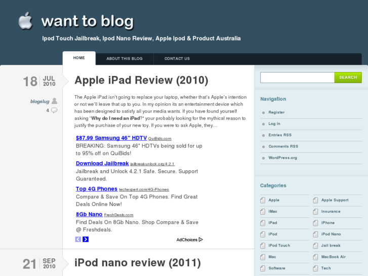This screenshot has height=276, width=368.
Task: Click the bullet icon next to Entries RSS
Action: click(263, 135)
